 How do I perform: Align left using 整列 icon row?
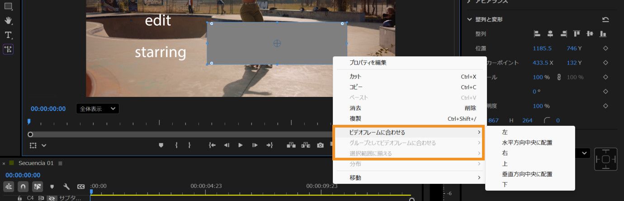(x=537, y=34)
